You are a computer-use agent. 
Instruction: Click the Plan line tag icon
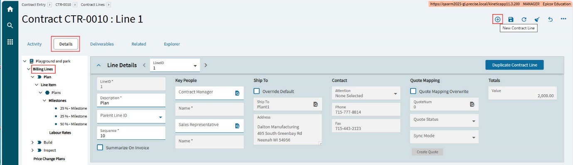point(39,77)
